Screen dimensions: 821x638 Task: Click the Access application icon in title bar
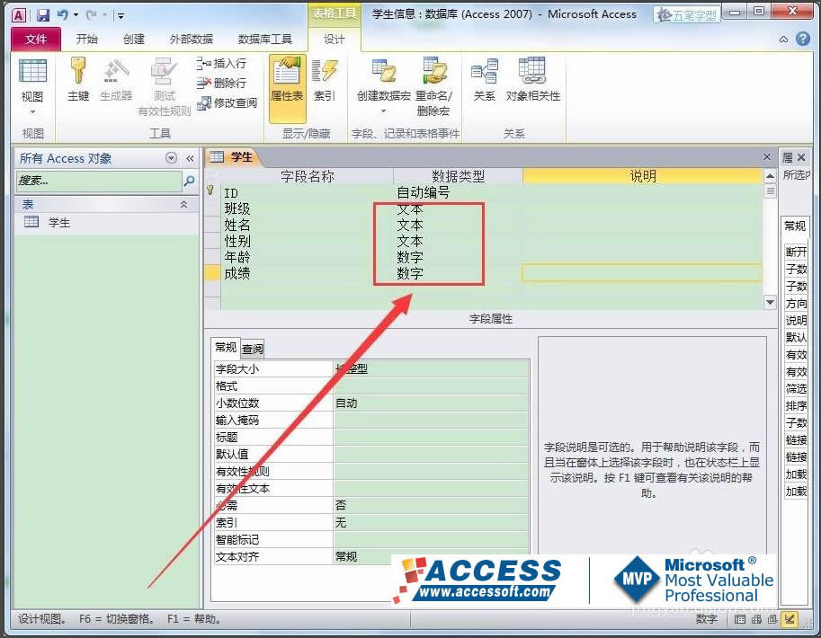[x=18, y=15]
